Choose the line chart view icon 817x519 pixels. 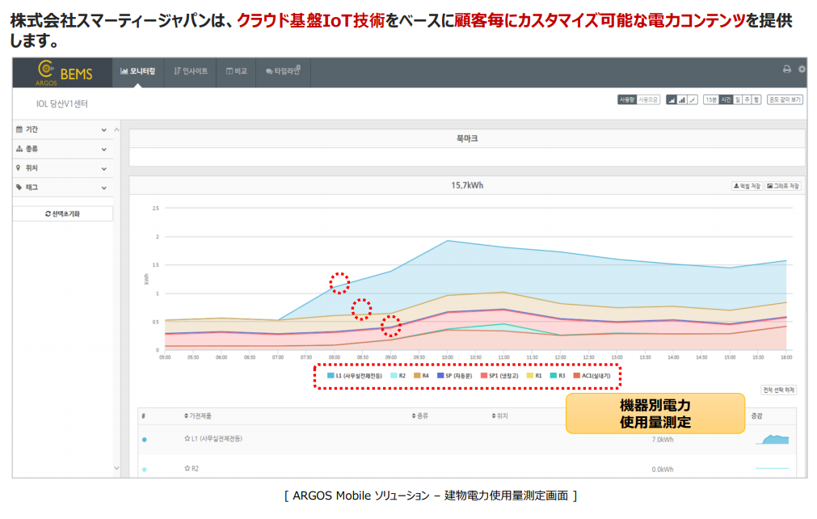click(x=692, y=99)
